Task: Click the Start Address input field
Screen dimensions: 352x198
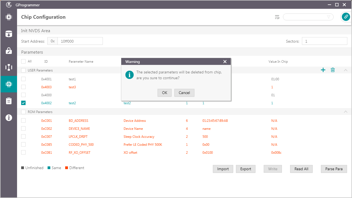Action: pos(80,41)
